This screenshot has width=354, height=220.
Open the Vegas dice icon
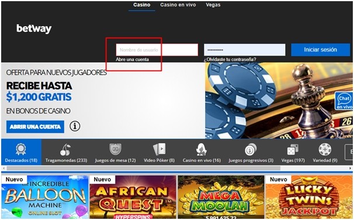tap(293, 149)
